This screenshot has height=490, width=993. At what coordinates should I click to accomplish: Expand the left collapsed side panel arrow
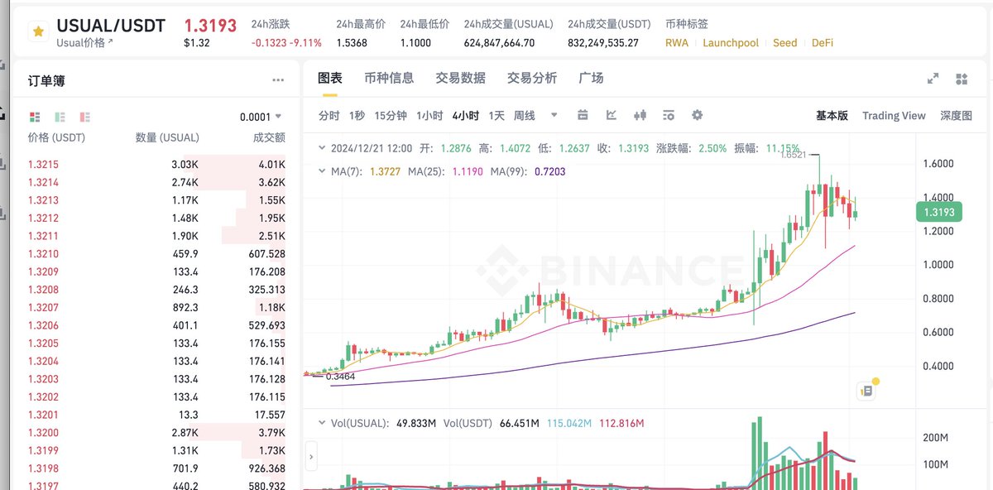[x=312, y=456]
